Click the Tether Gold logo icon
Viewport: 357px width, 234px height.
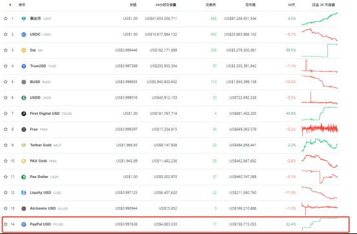click(24, 145)
